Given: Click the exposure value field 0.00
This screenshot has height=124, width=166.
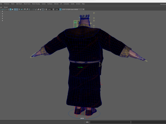Looking at the screenshot, I should 49,9.
